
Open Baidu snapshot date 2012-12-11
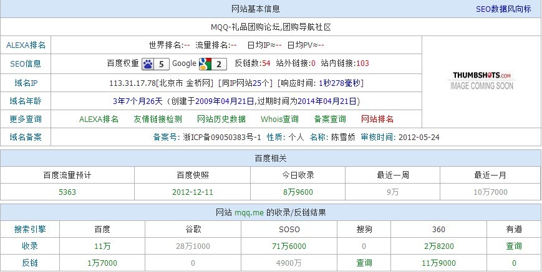[193, 192]
